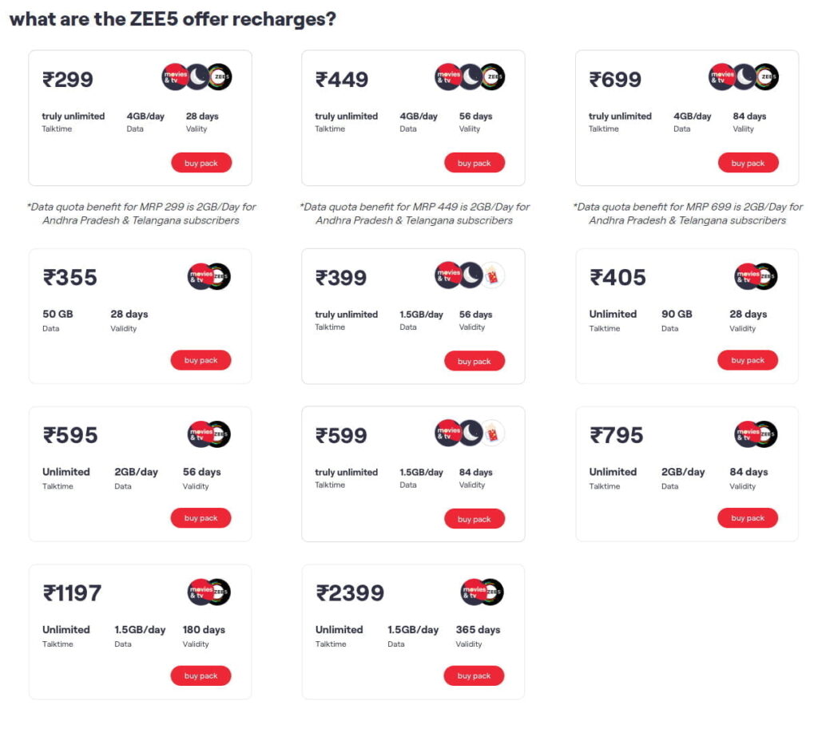Image resolution: width=818 pixels, height=729 pixels.
Task: Click buy pack on the ₹449 plan
Action: tap(475, 163)
